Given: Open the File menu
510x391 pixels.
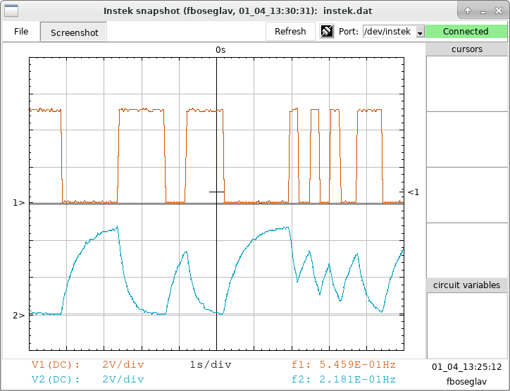Looking at the screenshot, I should (21, 32).
